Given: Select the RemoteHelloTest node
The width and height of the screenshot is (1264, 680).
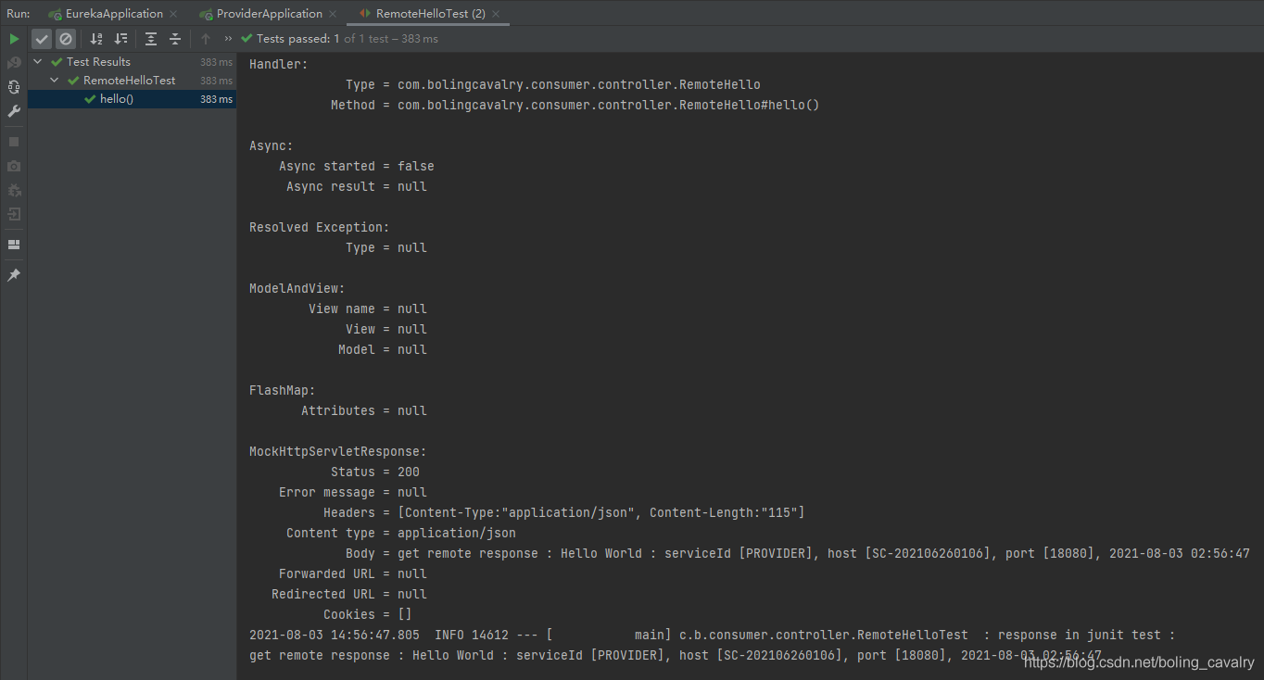Looking at the screenshot, I should click(x=129, y=81).
